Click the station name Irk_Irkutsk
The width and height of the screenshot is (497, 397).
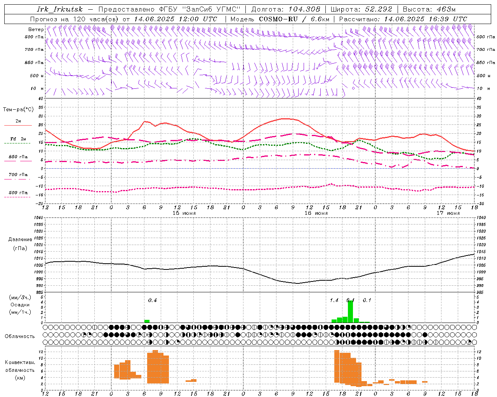tap(60, 9)
